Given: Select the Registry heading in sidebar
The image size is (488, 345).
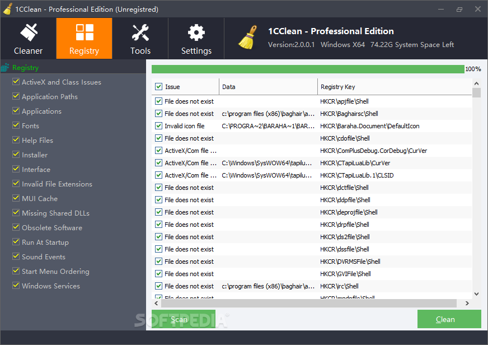Looking at the screenshot, I should point(26,68).
